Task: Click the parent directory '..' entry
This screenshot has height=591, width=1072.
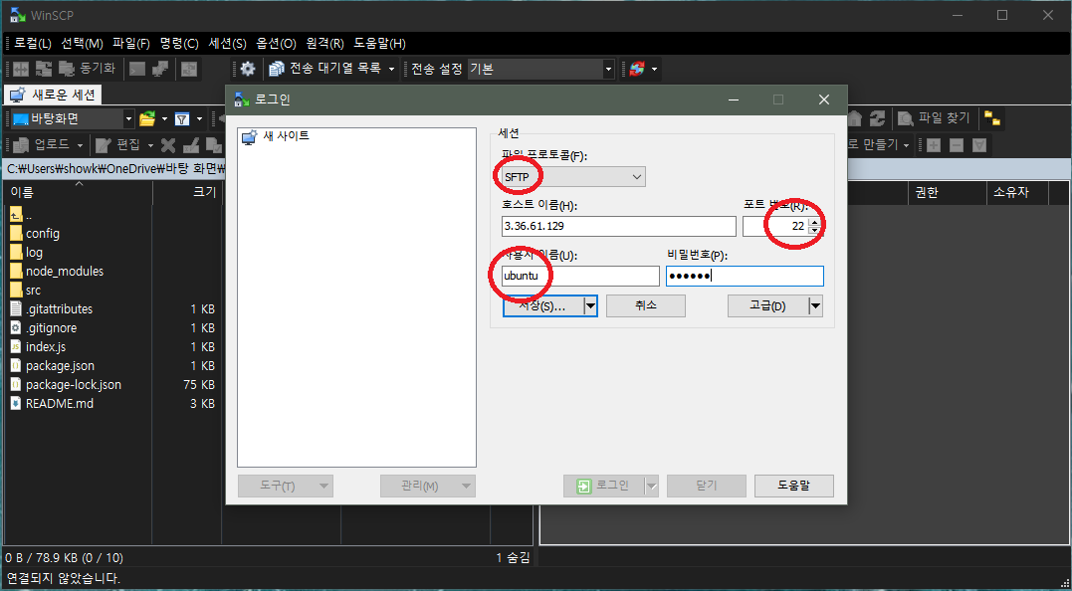Action: point(22,215)
